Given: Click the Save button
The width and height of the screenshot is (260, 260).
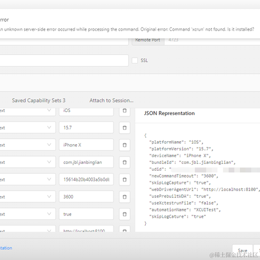Looking at the screenshot, I should tap(242, 251).
